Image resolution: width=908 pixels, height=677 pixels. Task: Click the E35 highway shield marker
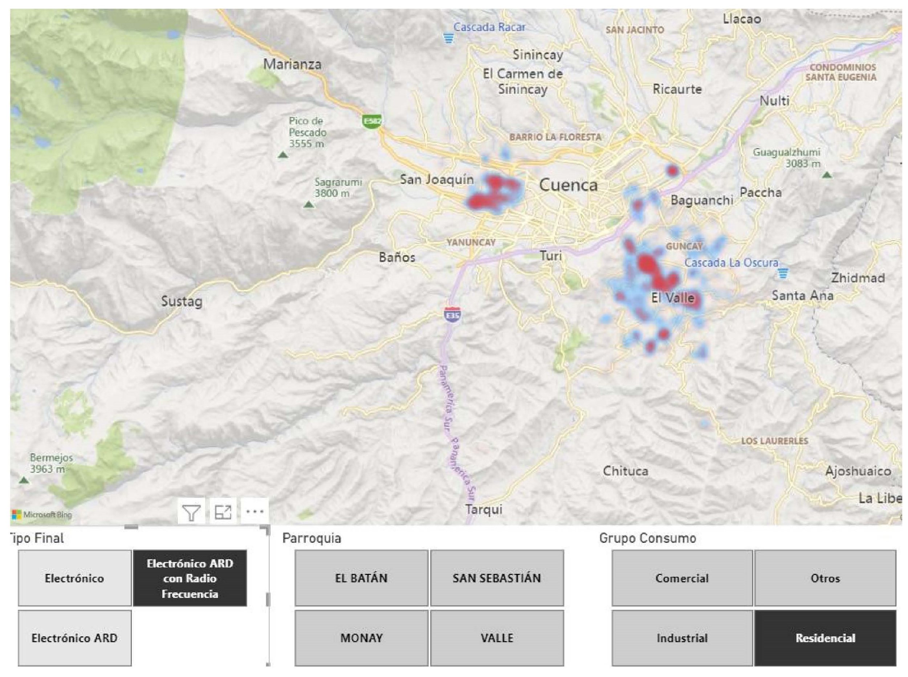click(452, 315)
